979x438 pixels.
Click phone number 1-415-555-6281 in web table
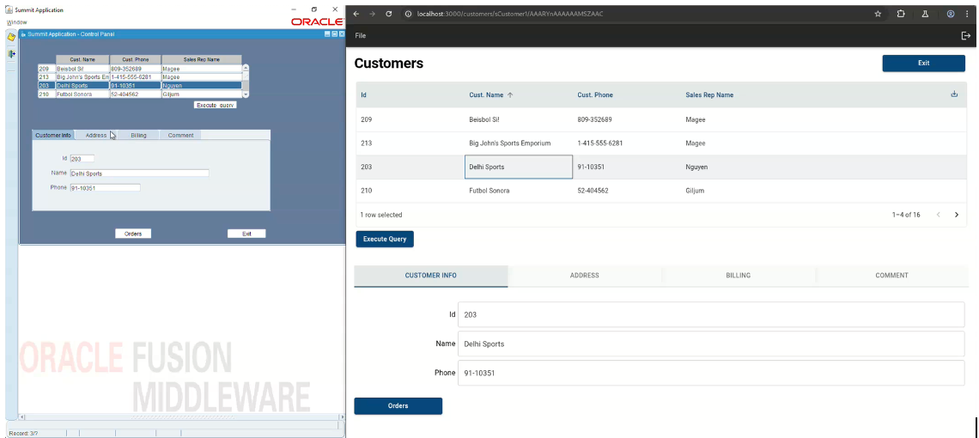pyautogui.click(x=600, y=143)
